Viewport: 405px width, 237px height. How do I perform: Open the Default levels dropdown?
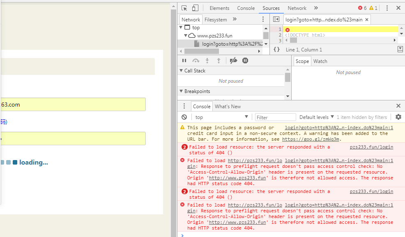(x=316, y=117)
